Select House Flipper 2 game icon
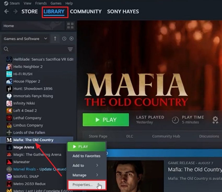Viewport: 222px width, 192px height. point(9,82)
